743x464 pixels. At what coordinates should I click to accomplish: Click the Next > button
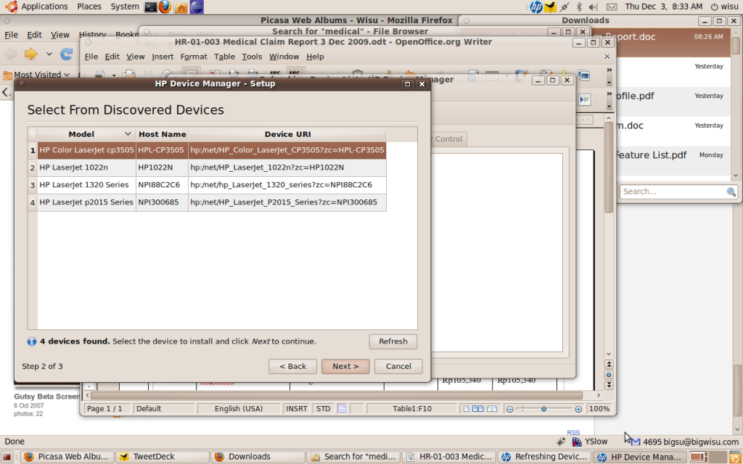(345, 366)
